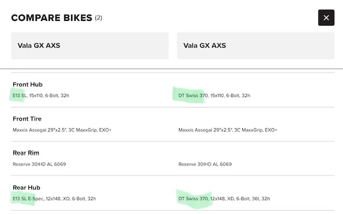Click the left Reserve 30|HD AL 6069 spec
This screenshot has width=343, height=214.
pyautogui.click(x=39, y=164)
